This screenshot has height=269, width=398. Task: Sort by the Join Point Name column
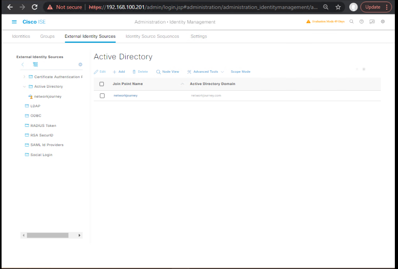click(x=128, y=84)
